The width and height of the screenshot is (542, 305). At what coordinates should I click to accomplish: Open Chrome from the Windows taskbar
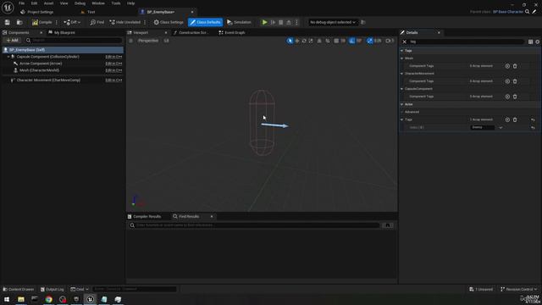[49, 299]
